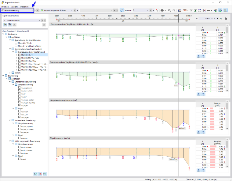Go to next member with Stab Nr. right arrow
This screenshot has width=232, height=181.
(x=153, y=10)
